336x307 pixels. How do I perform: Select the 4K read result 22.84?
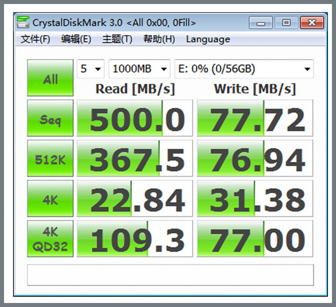135,199
